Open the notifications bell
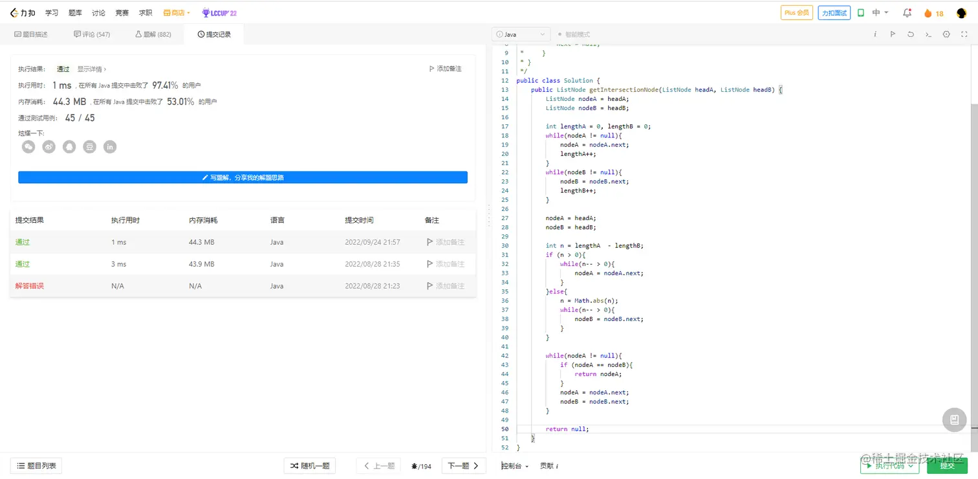978x479 pixels. tap(907, 13)
